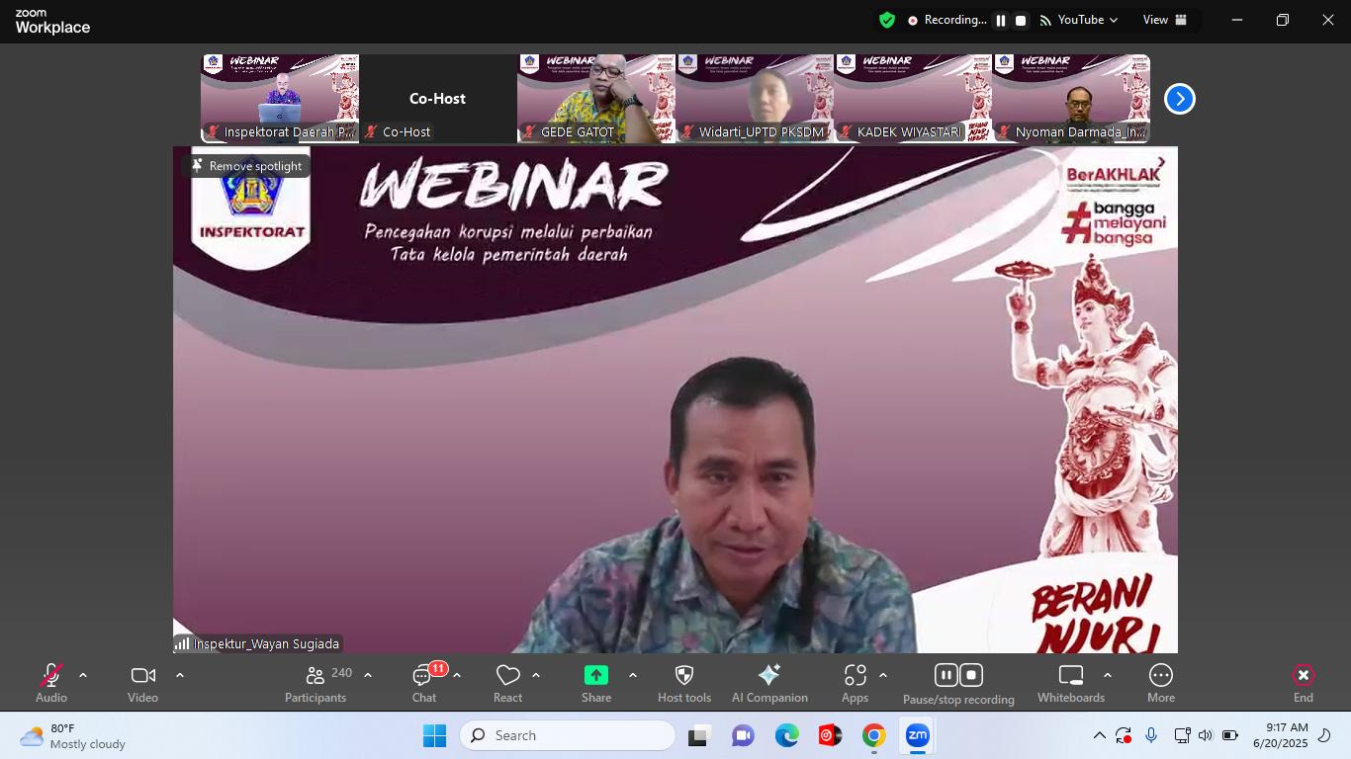Click the Remove spotlight button
This screenshot has width=1351, height=759.
click(246, 166)
